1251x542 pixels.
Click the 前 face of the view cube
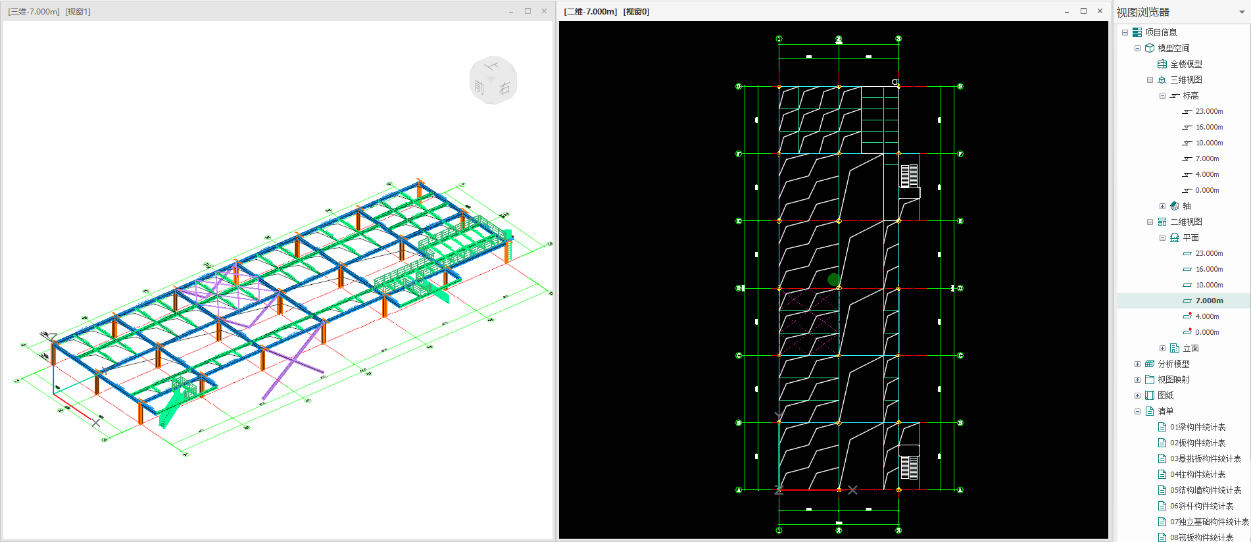479,87
